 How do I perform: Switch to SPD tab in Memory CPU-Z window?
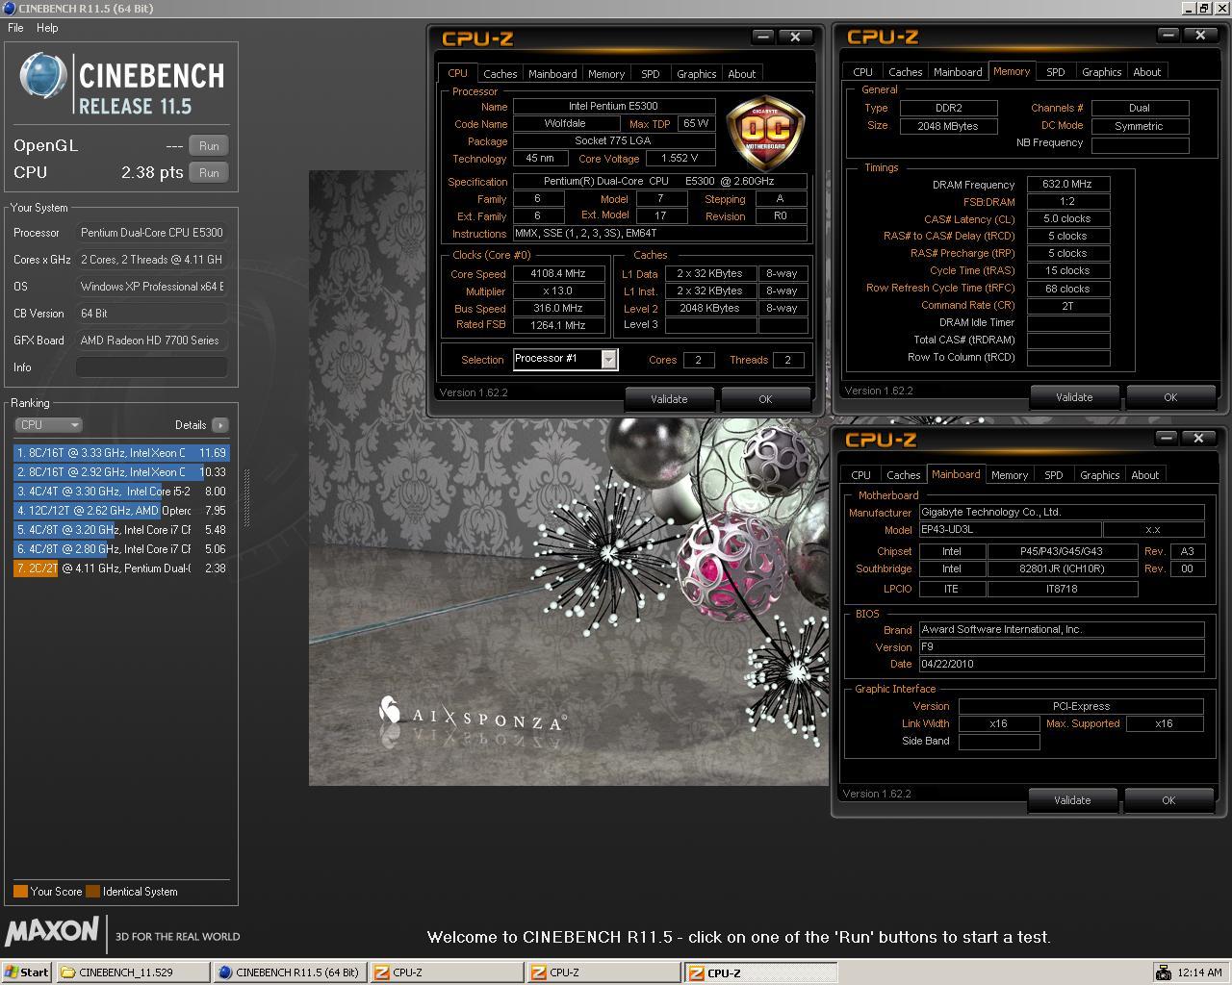click(x=1056, y=72)
